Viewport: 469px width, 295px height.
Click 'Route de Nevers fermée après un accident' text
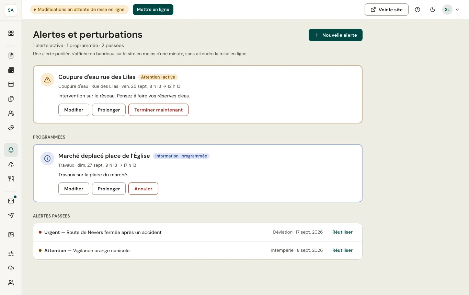(x=114, y=232)
